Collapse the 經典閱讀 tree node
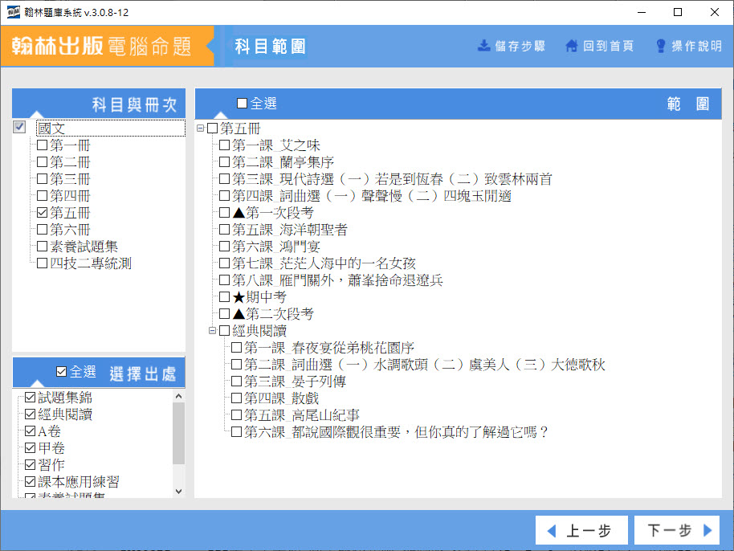 click(x=213, y=331)
